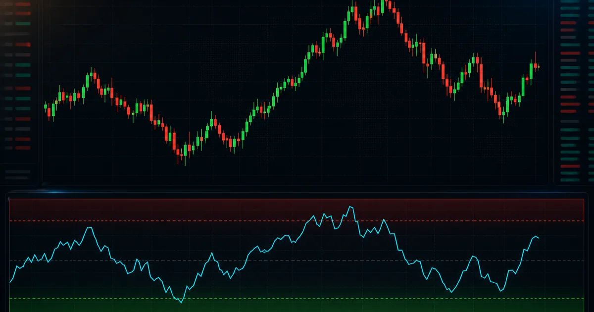
Task: Select the gray dashed oscillator midline
Action: click(297, 260)
